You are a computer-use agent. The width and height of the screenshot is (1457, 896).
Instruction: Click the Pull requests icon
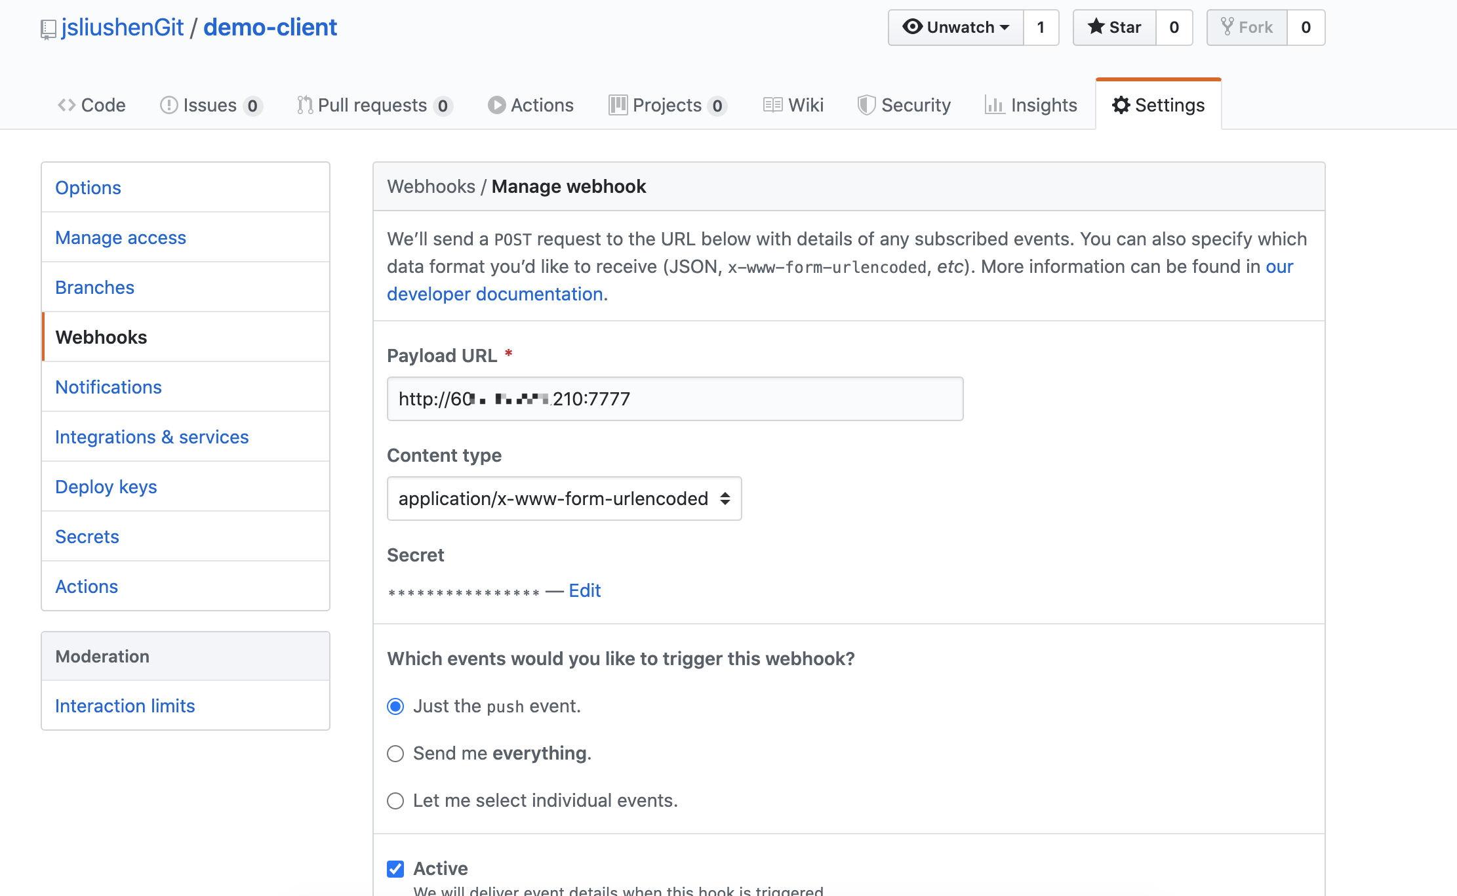tap(304, 105)
